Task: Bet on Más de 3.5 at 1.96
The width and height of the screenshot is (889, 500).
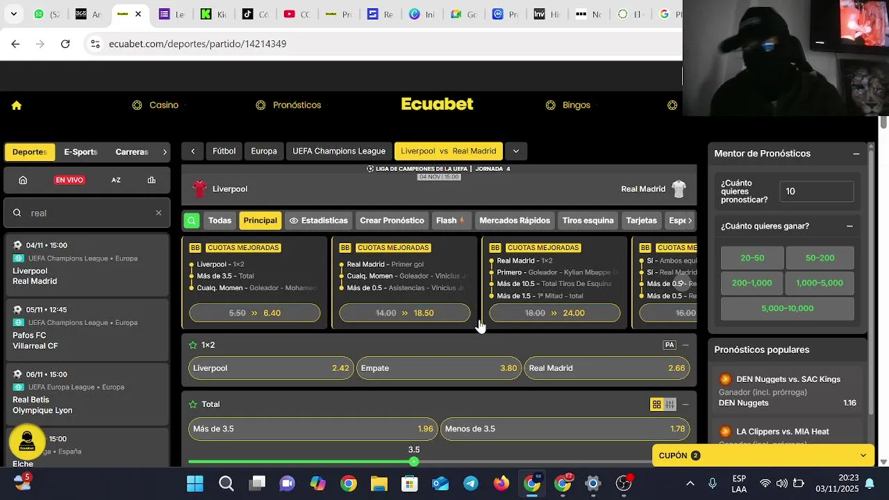Action: (313, 429)
